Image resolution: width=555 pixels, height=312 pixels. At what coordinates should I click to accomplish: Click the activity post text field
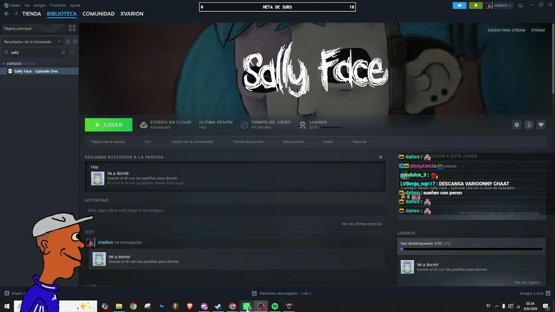point(235,211)
